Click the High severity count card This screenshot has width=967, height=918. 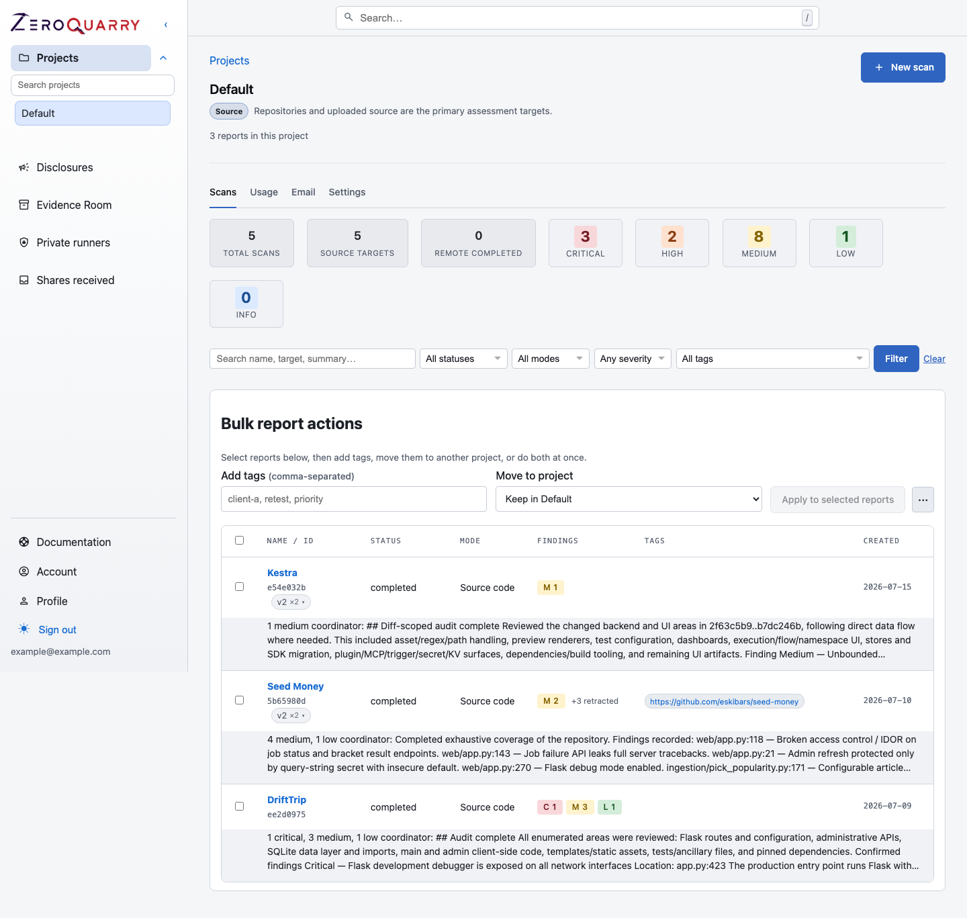point(672,243)
